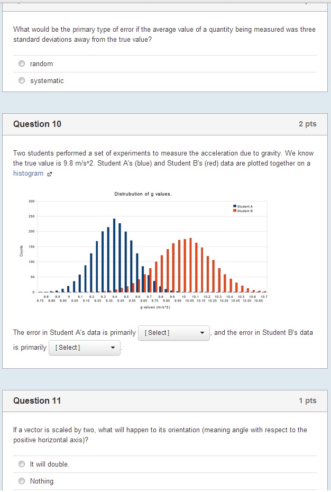This screenshot has width=331, height=492.
Task: Click the tallest red histogram bar
Action: [190, 265]
